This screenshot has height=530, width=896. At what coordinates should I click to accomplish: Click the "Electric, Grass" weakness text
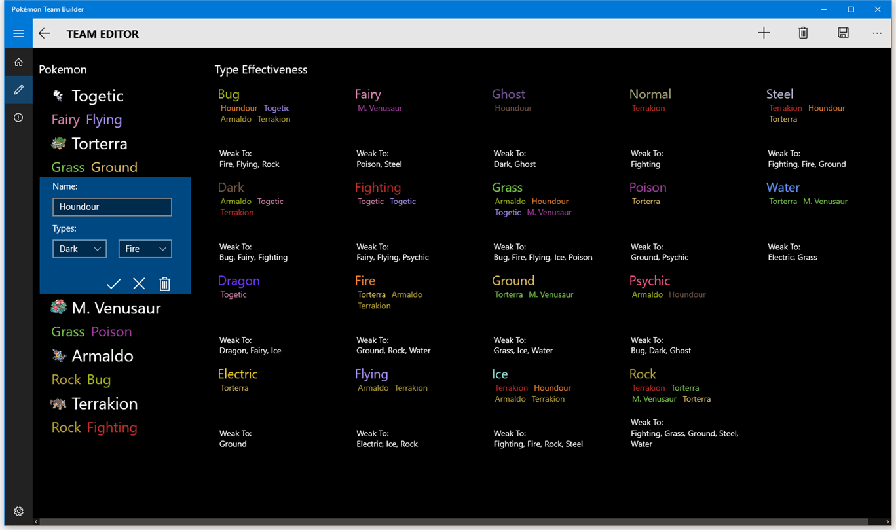(793, 258)
